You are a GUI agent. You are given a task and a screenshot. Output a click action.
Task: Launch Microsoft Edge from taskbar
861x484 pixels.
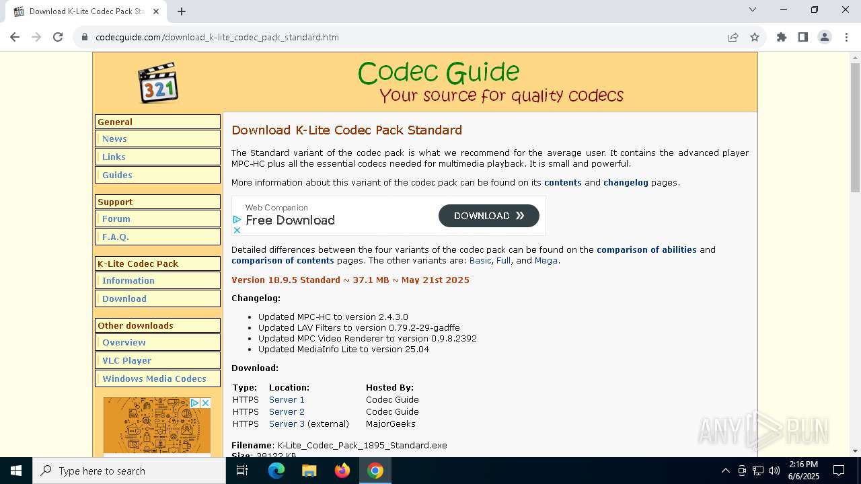point(276,471)
